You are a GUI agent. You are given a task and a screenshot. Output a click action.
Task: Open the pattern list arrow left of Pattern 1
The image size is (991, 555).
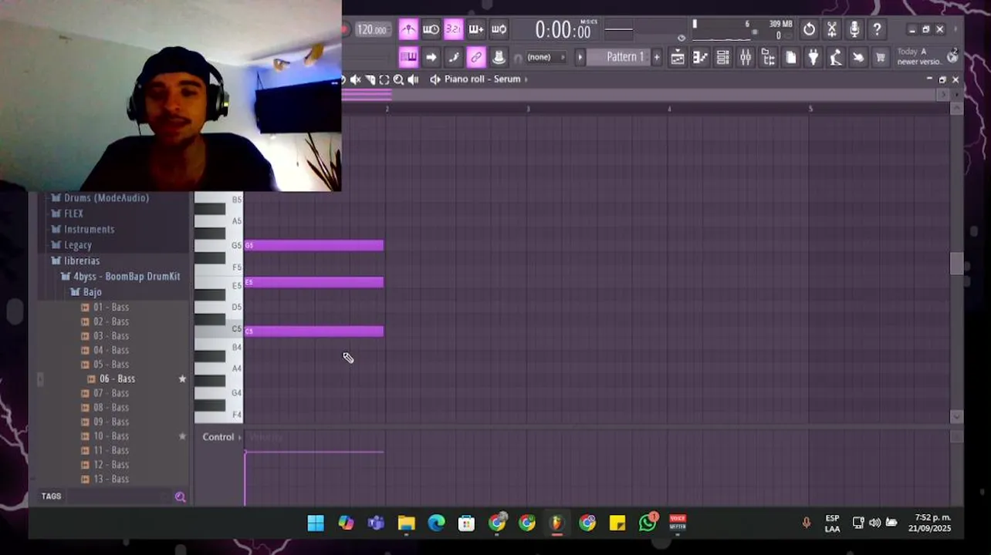pos(580,57)
